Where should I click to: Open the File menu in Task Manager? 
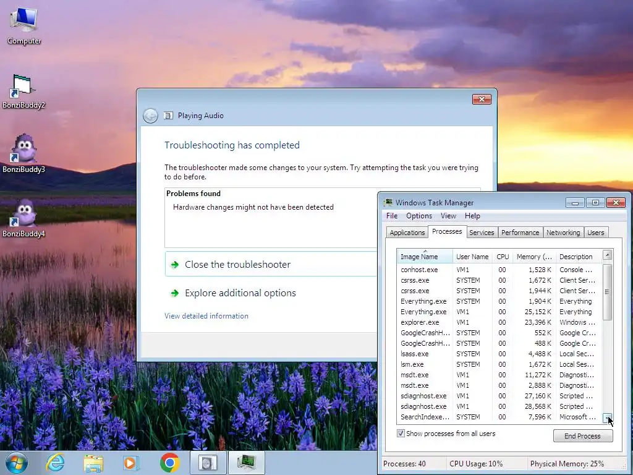pos(391,216)
